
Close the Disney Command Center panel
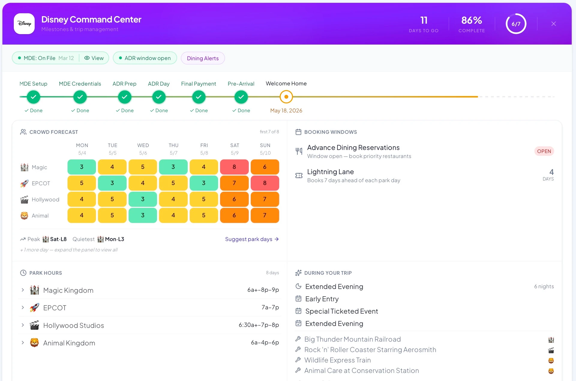pos(553,24)
